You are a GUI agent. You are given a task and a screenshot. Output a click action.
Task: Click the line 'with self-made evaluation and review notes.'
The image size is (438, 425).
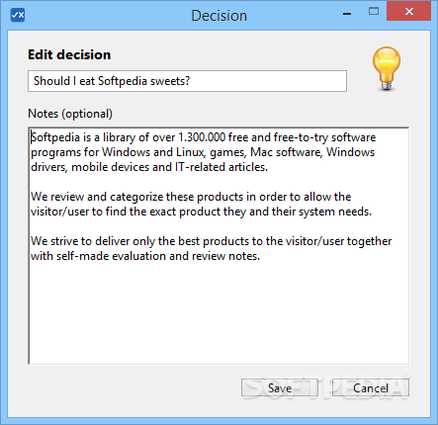pos(145,256)
